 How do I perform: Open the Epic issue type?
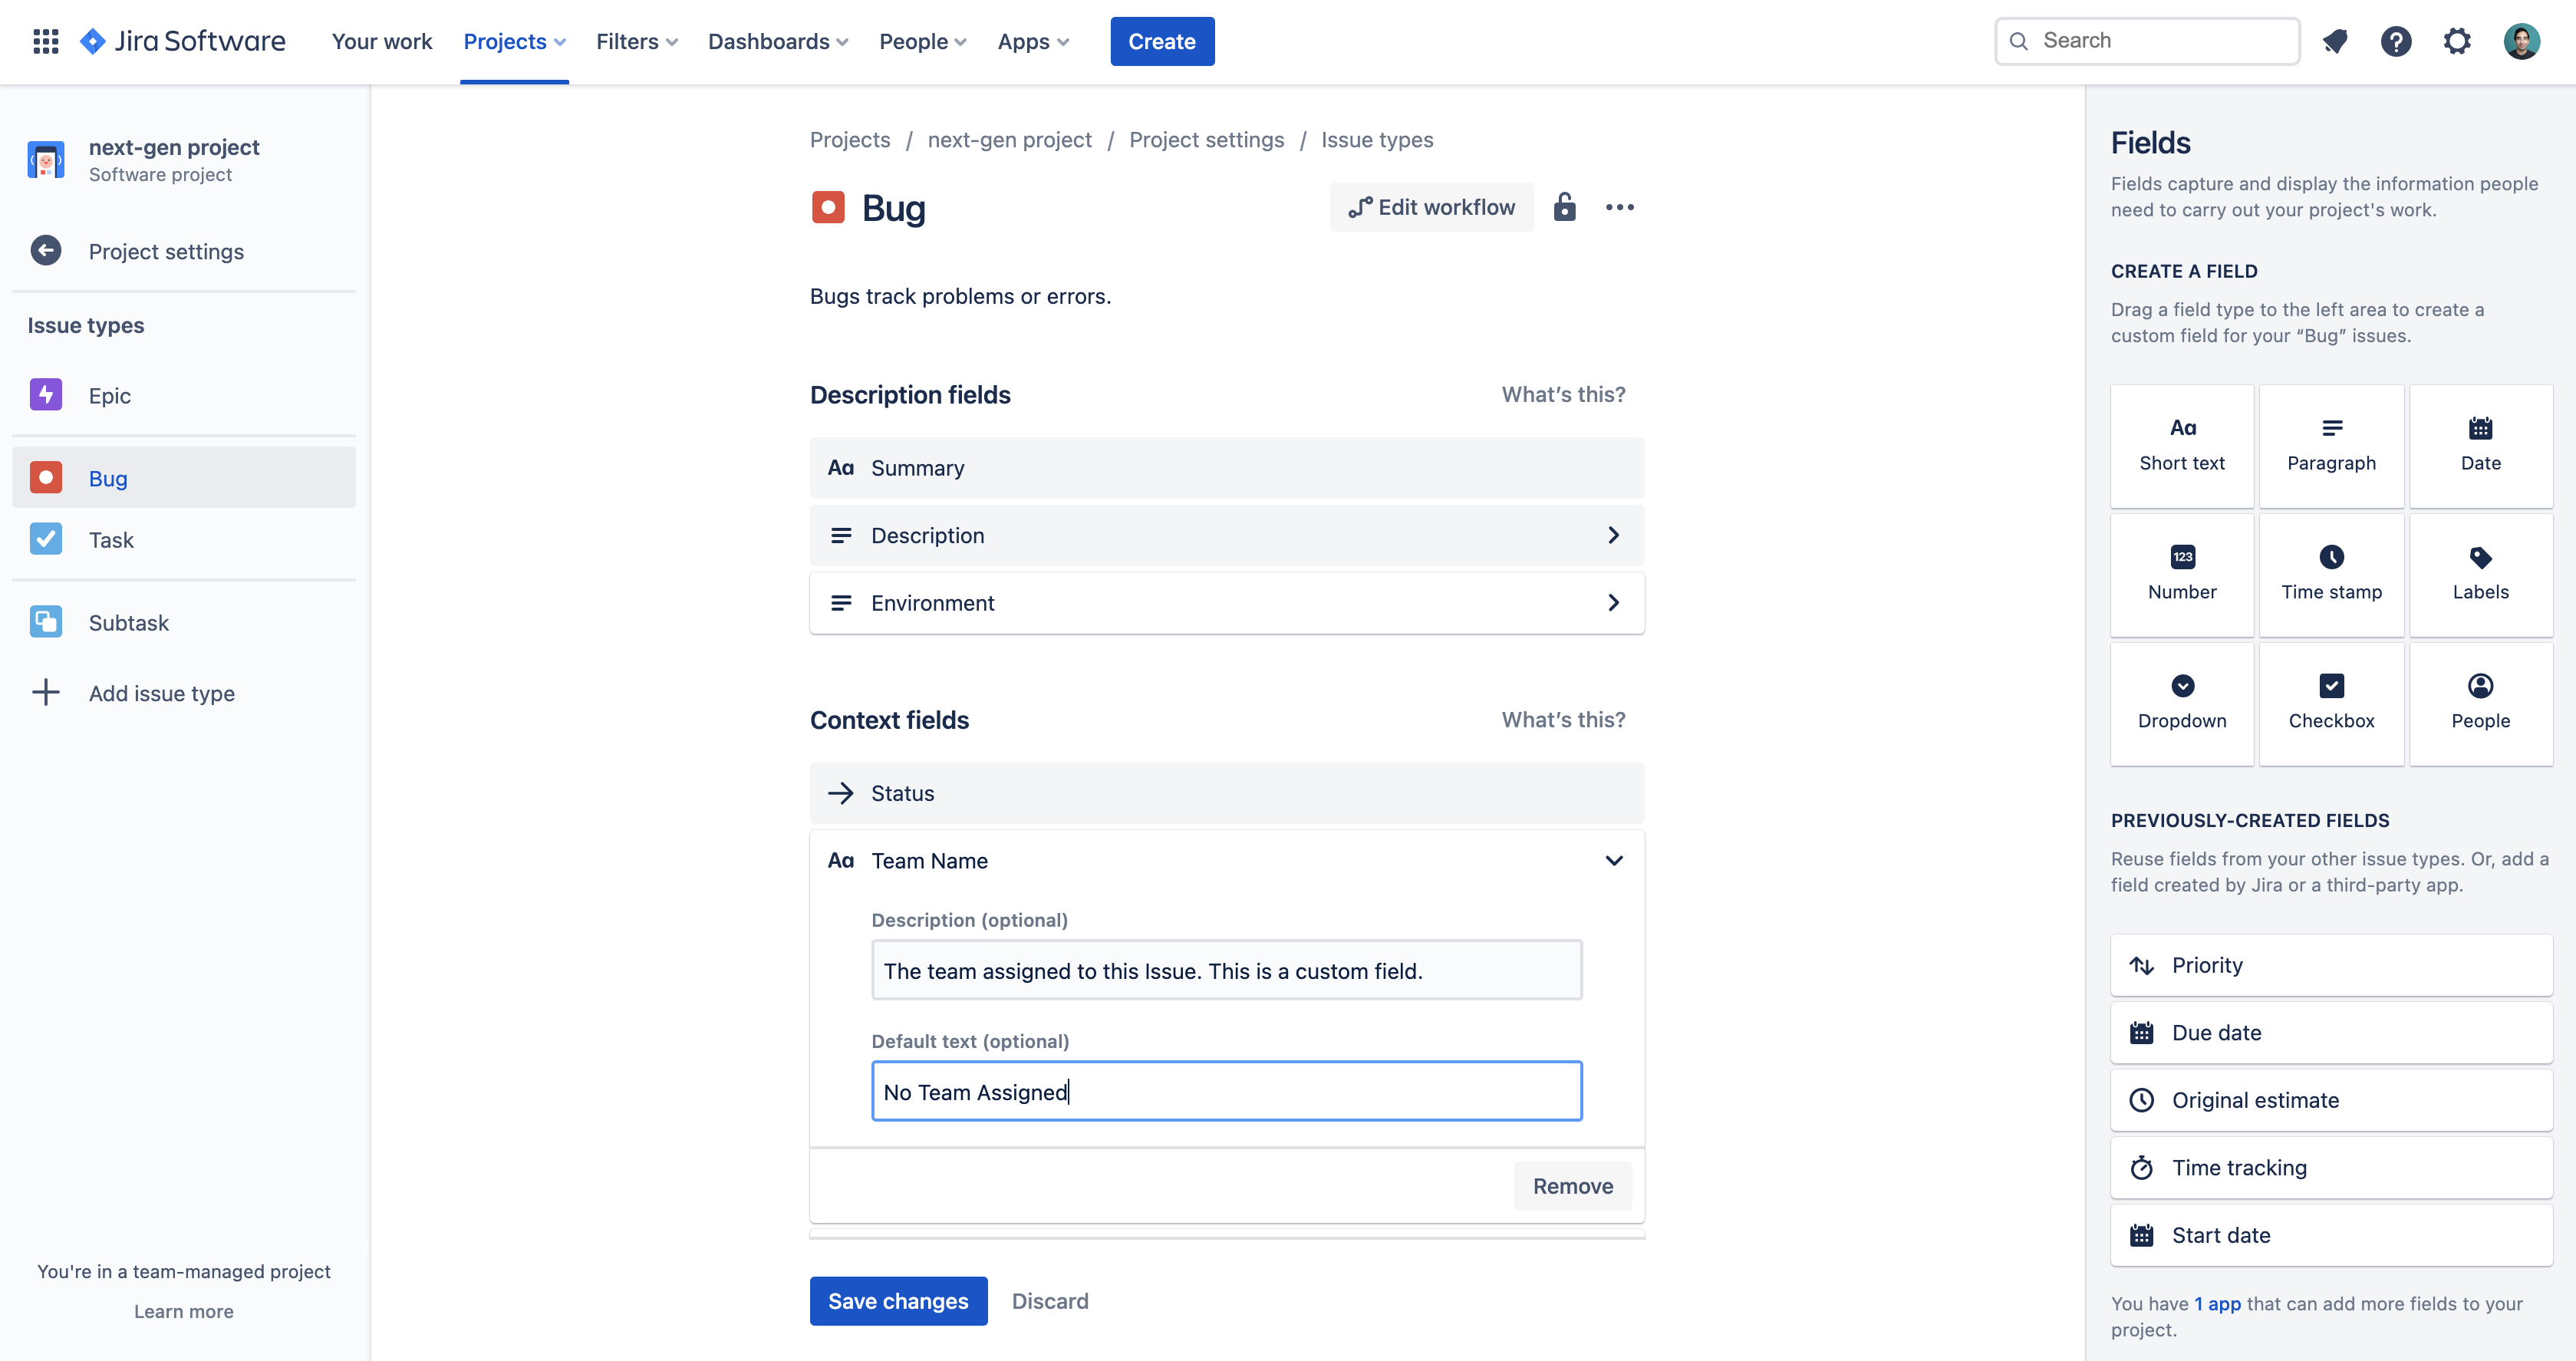click(x=110, y=395)
